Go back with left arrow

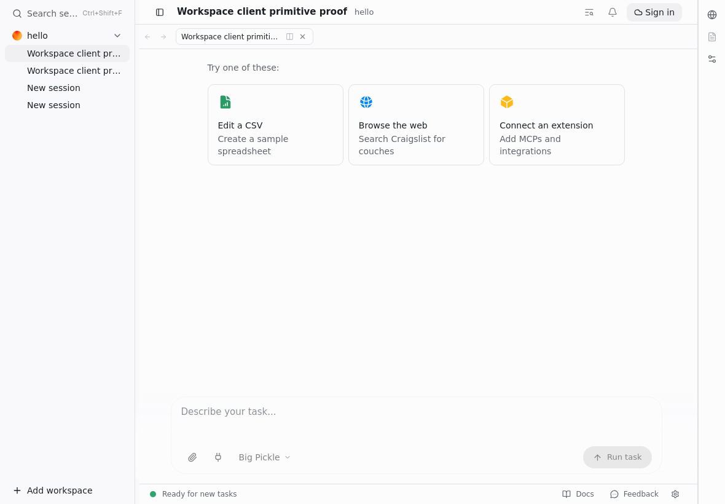click(147, 36)
